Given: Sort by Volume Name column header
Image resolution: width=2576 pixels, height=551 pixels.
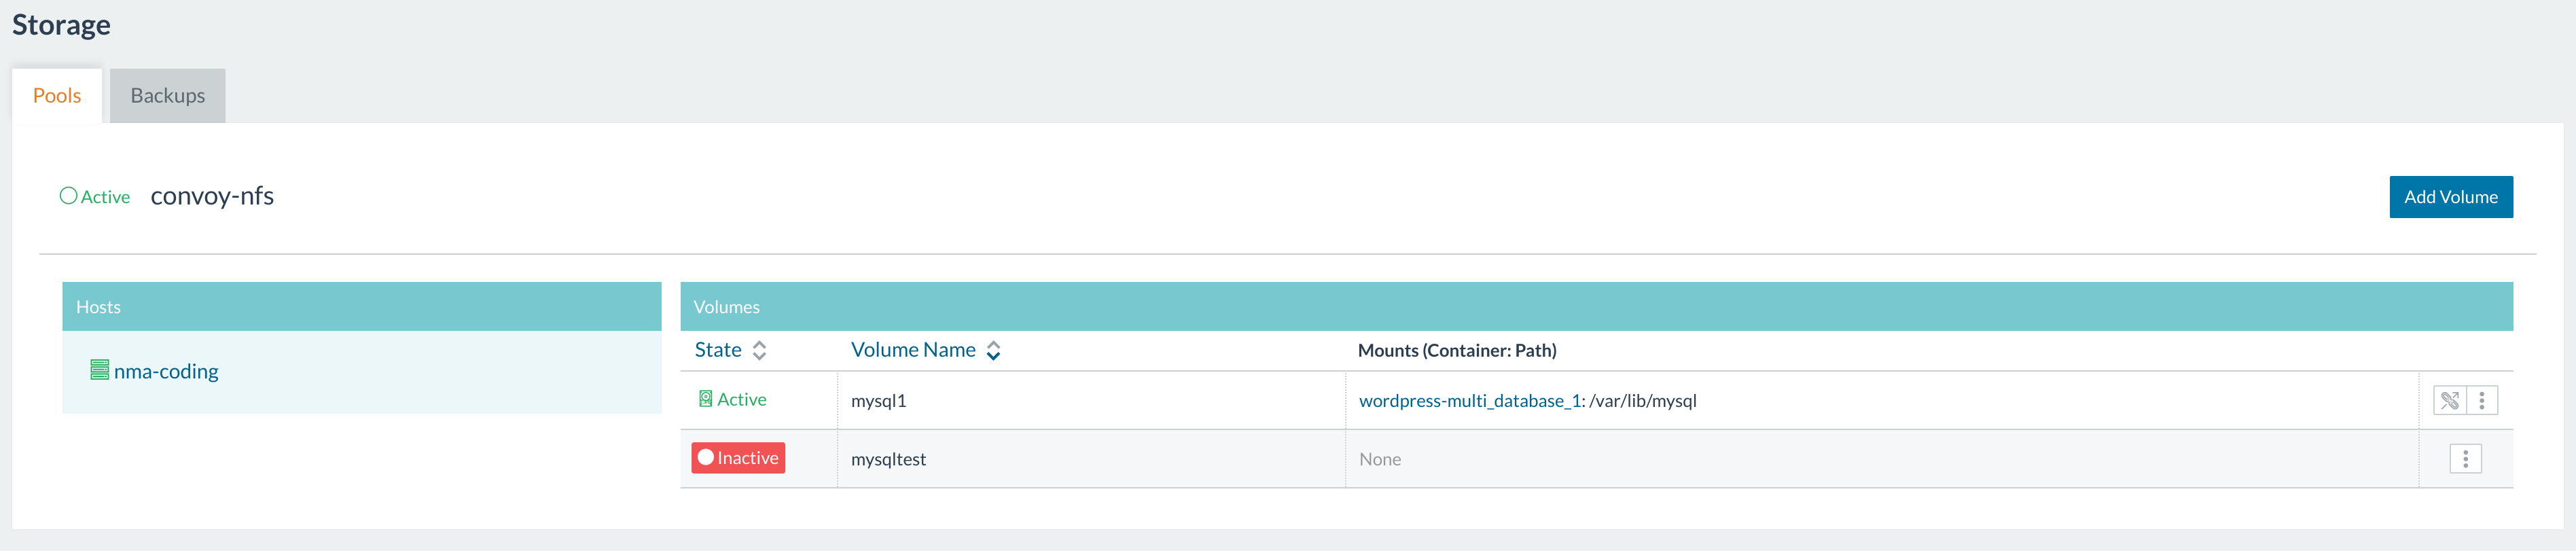Looking at the screenshot, I should click(912, 350).
